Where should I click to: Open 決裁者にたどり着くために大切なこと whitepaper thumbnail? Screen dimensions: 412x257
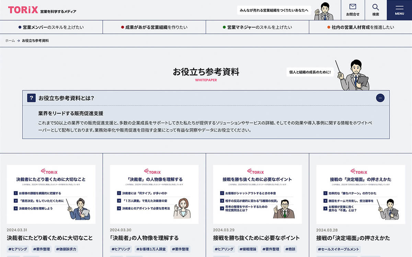click(51, 194)
